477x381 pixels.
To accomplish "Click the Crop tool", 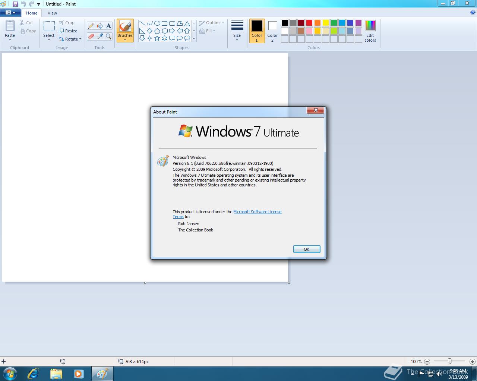I will 67,23.
